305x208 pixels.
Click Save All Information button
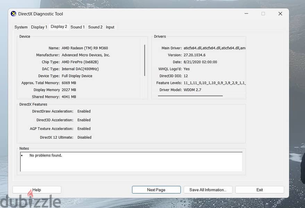click(x=208, y=190)
